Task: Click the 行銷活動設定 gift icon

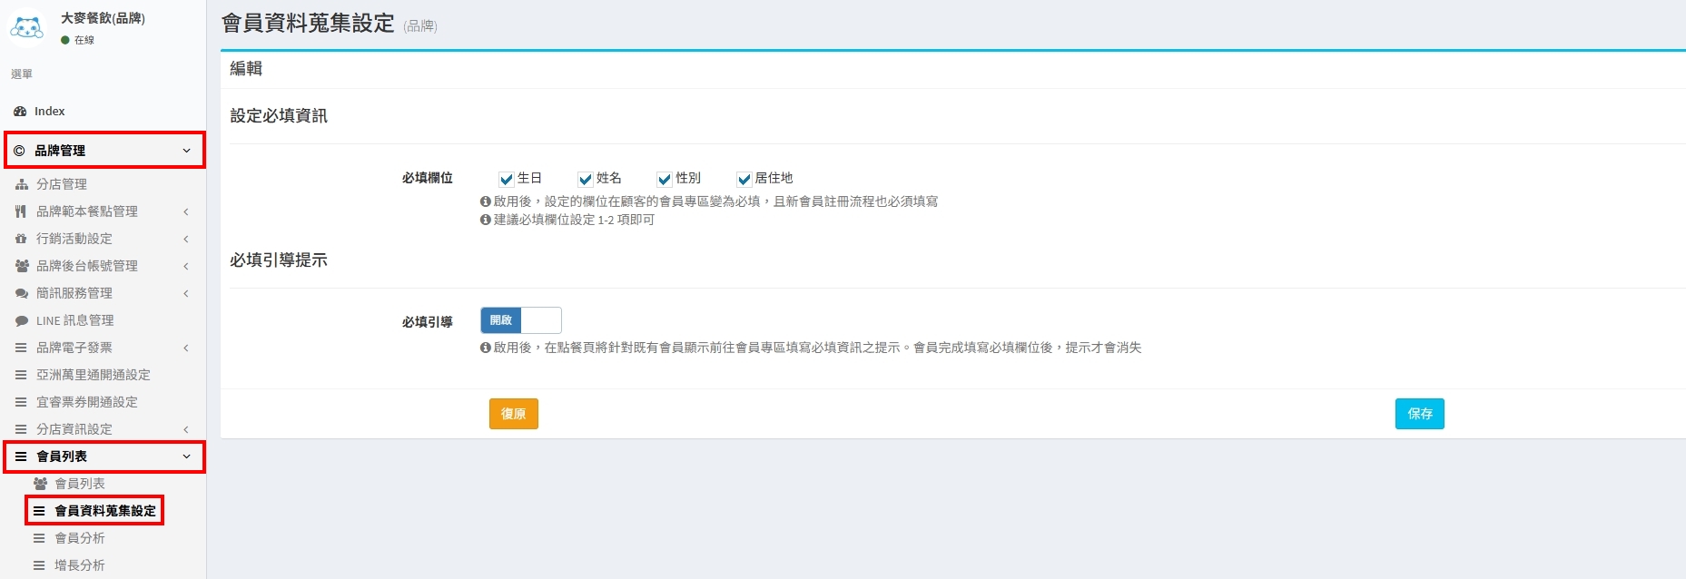Action: (21, 239)
